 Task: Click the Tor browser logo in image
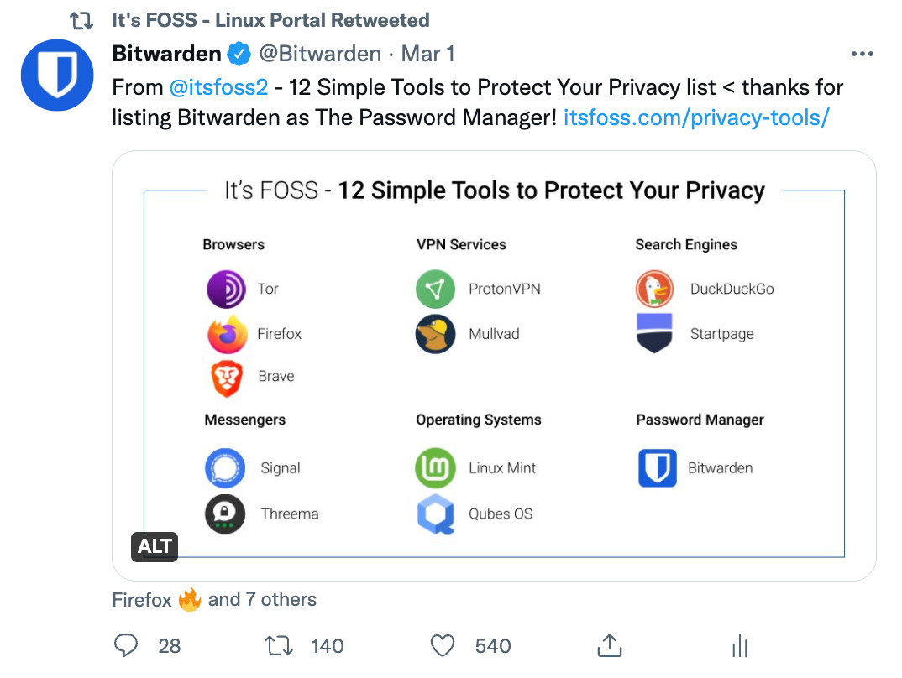pos(226,289)
